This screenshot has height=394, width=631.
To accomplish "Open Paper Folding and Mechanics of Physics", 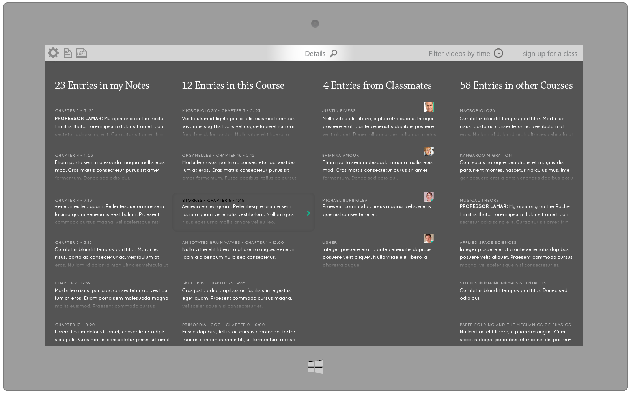I will tap(515, 325).
